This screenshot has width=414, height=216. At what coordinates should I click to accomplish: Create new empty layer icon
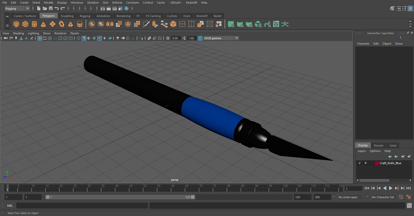point(403,156)
